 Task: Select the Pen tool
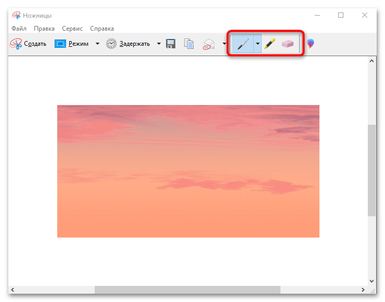(243, 44)
